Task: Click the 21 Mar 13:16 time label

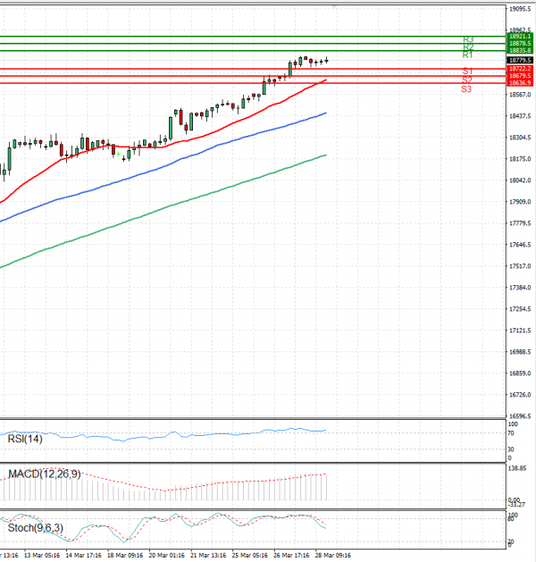Action: [x=208, y=556]
